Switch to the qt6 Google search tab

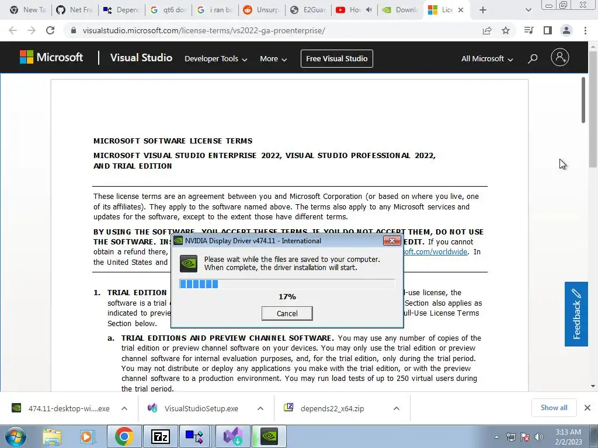coord(169,10)
